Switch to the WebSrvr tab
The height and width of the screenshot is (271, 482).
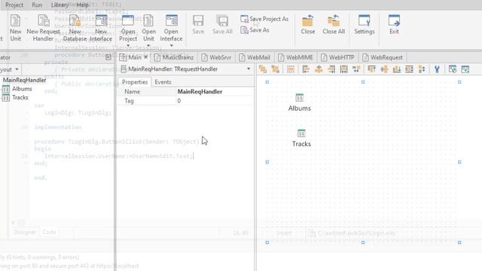click(x=216, y=57)
